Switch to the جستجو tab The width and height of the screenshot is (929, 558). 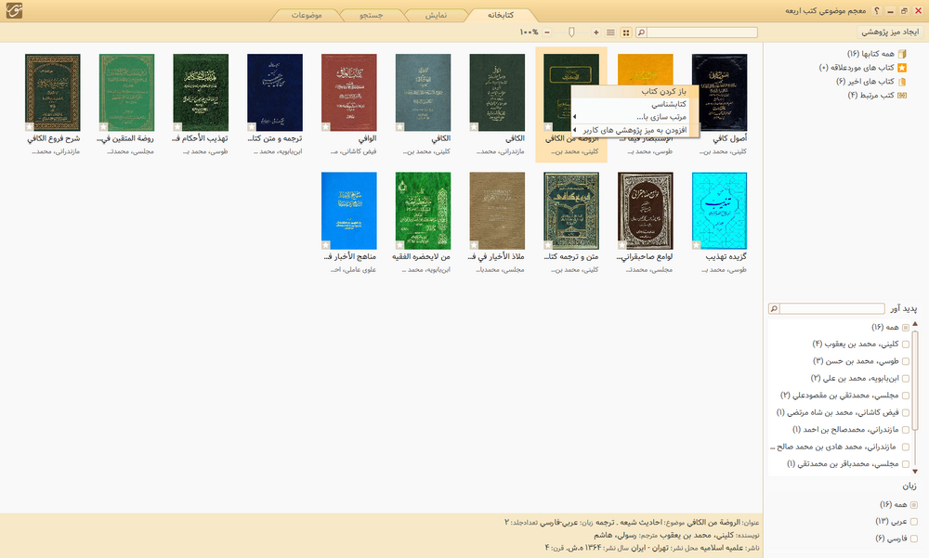(372, 16)
